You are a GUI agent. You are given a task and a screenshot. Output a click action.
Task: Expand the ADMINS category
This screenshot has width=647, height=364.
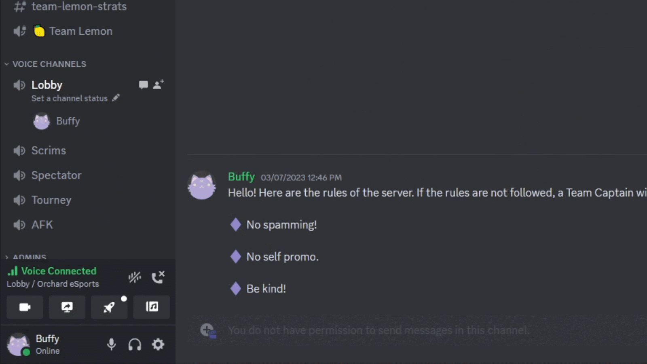(26, 257)
